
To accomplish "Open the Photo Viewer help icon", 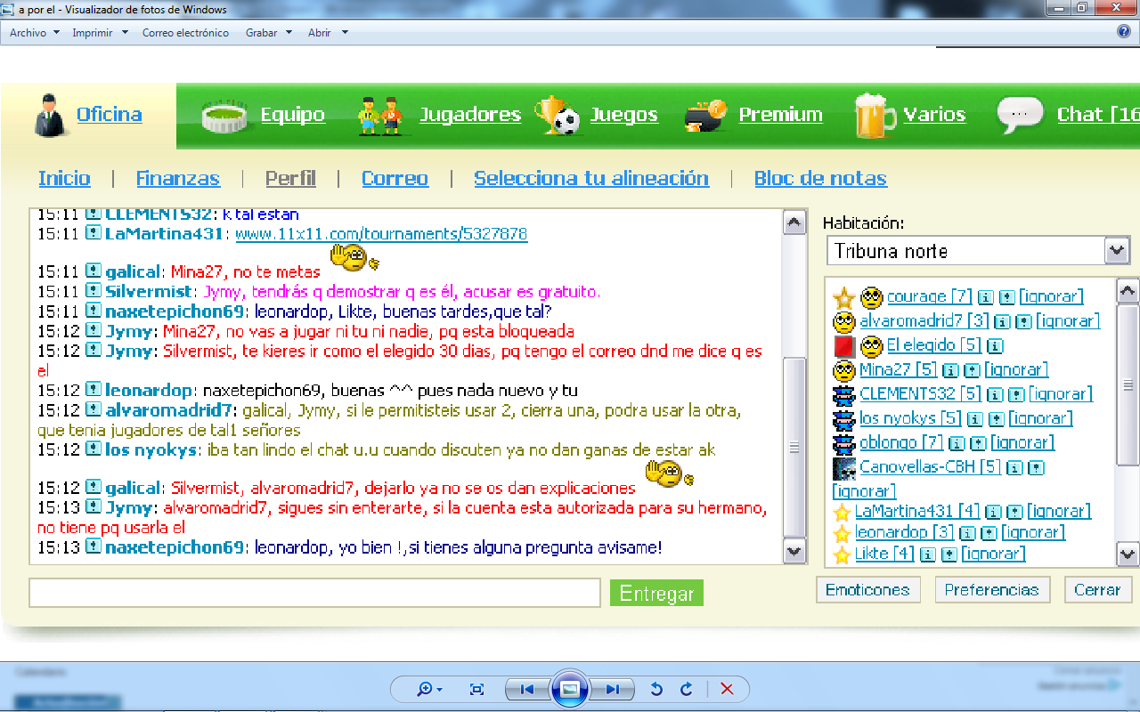I will pos(1124,32).
